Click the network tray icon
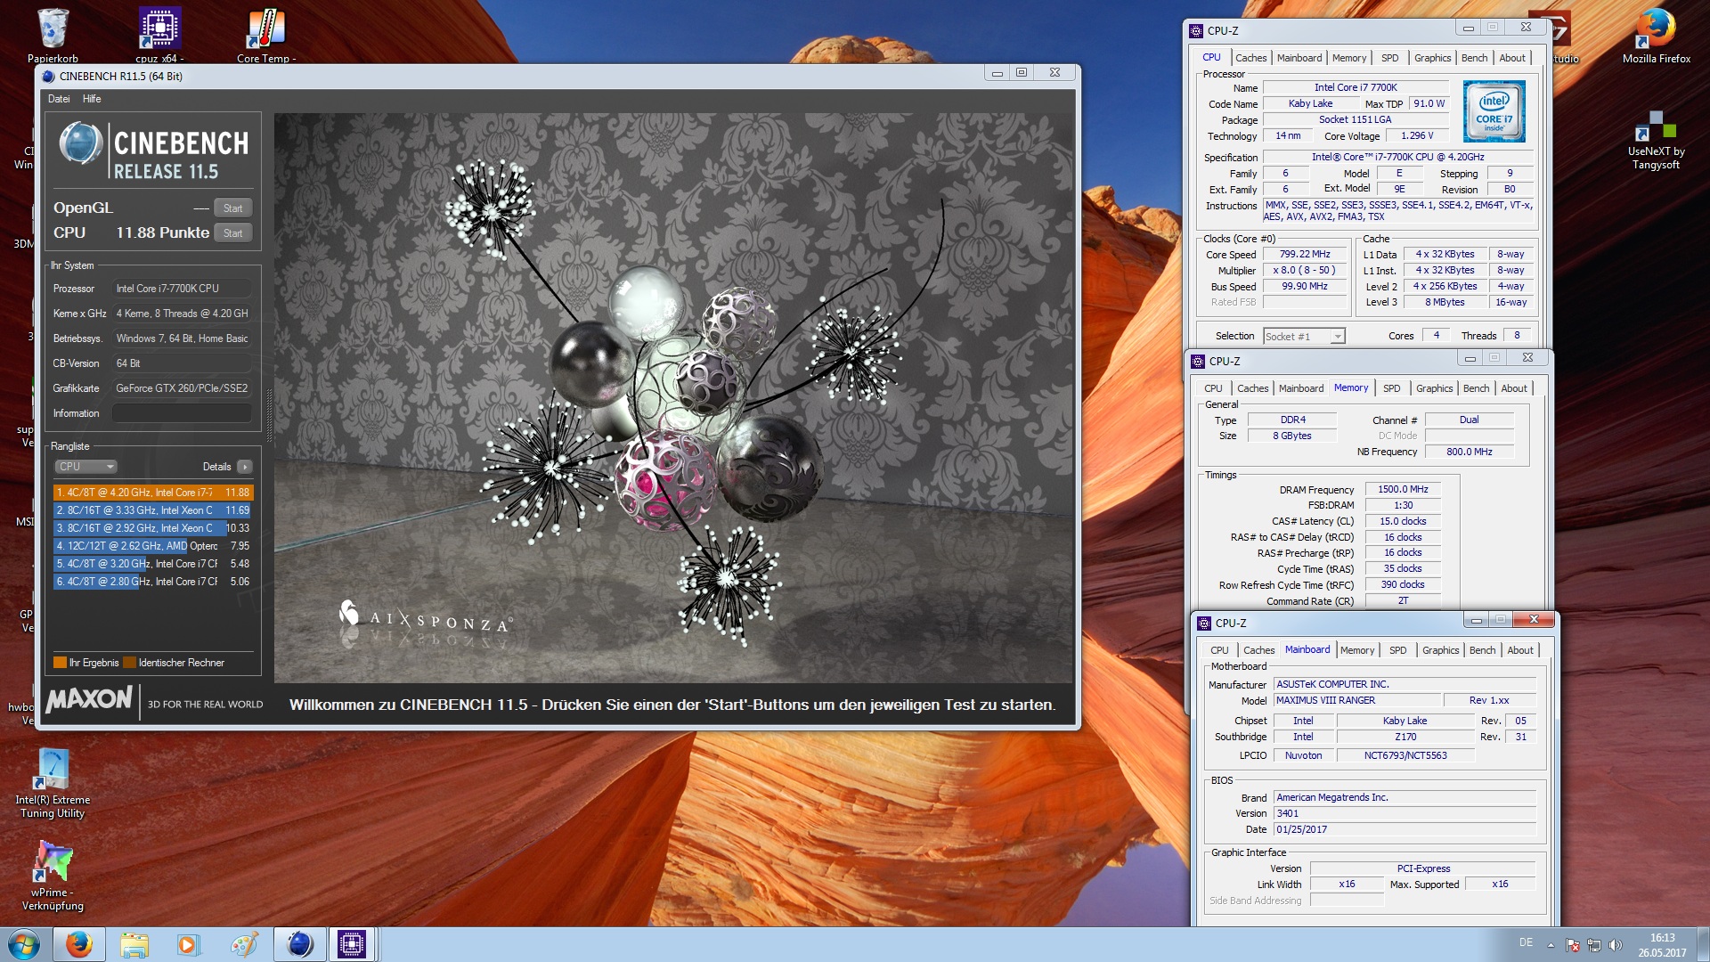 click(1594, 945)
